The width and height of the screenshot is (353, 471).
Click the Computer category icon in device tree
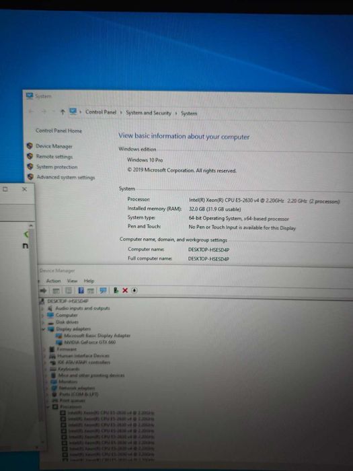click(50, 315)
